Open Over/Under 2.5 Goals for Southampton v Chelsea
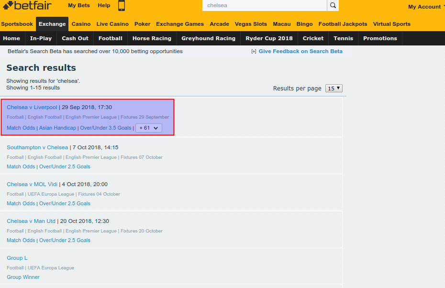This screenshot has height=288, width=445. [65, 166]
